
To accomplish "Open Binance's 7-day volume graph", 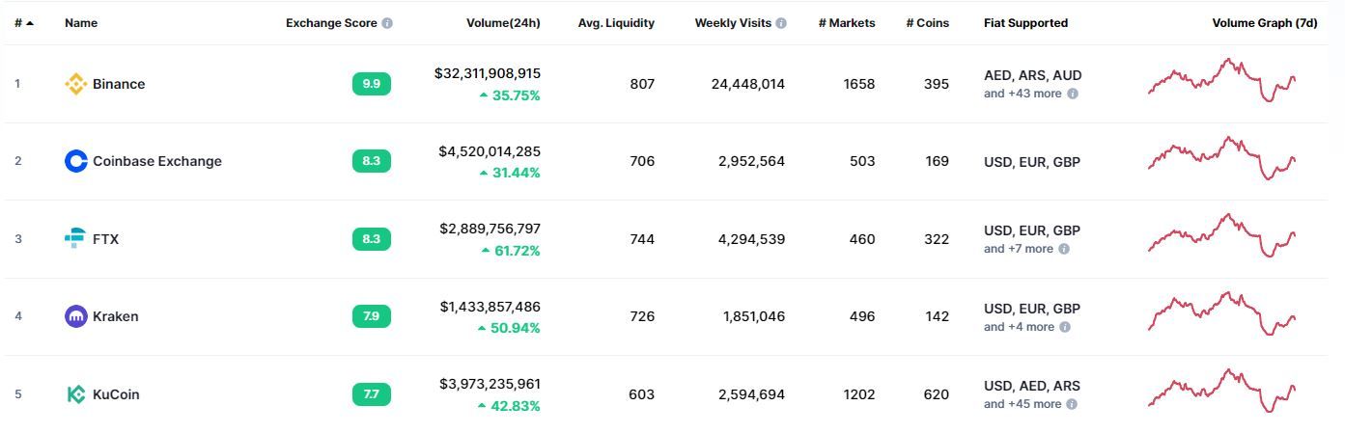I will pos(1222,80).
